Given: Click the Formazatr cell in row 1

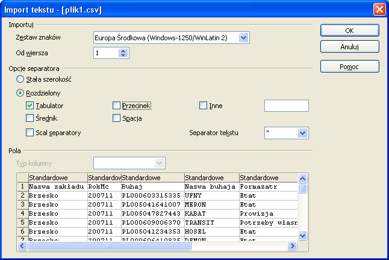Looking at the screenshot, I should 269,187.
